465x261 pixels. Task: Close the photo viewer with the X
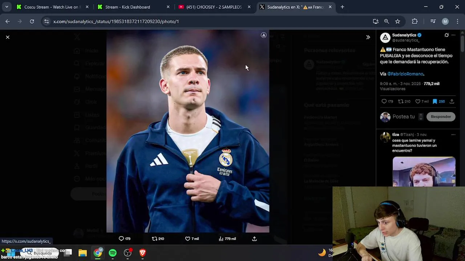[7, 37]
